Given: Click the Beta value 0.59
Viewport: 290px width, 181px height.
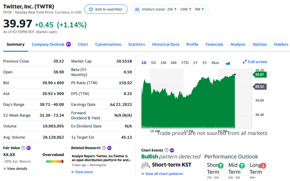Looking at the screenshot, I should click(x=128, y=72).
